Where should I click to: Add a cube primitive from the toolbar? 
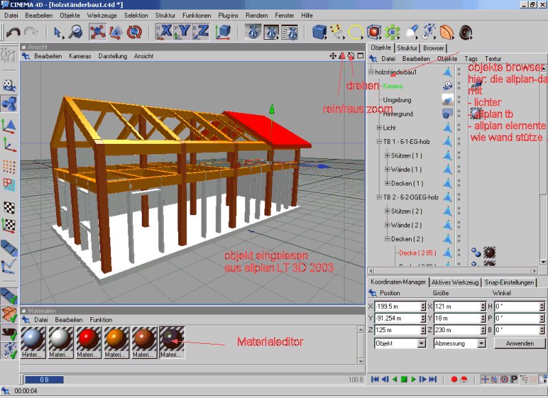(319, 31)
